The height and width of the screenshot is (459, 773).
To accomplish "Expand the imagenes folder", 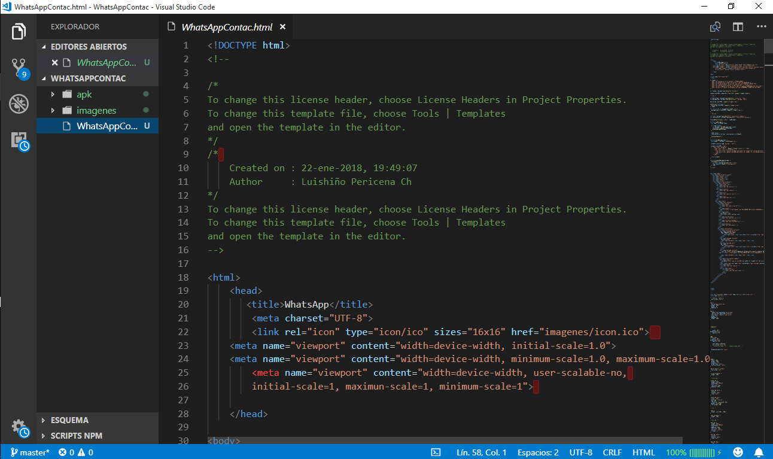I will click(53, 111).
